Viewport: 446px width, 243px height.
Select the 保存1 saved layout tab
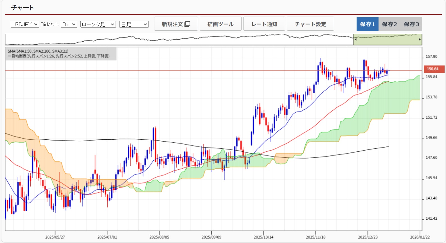(x=367, y=24)
